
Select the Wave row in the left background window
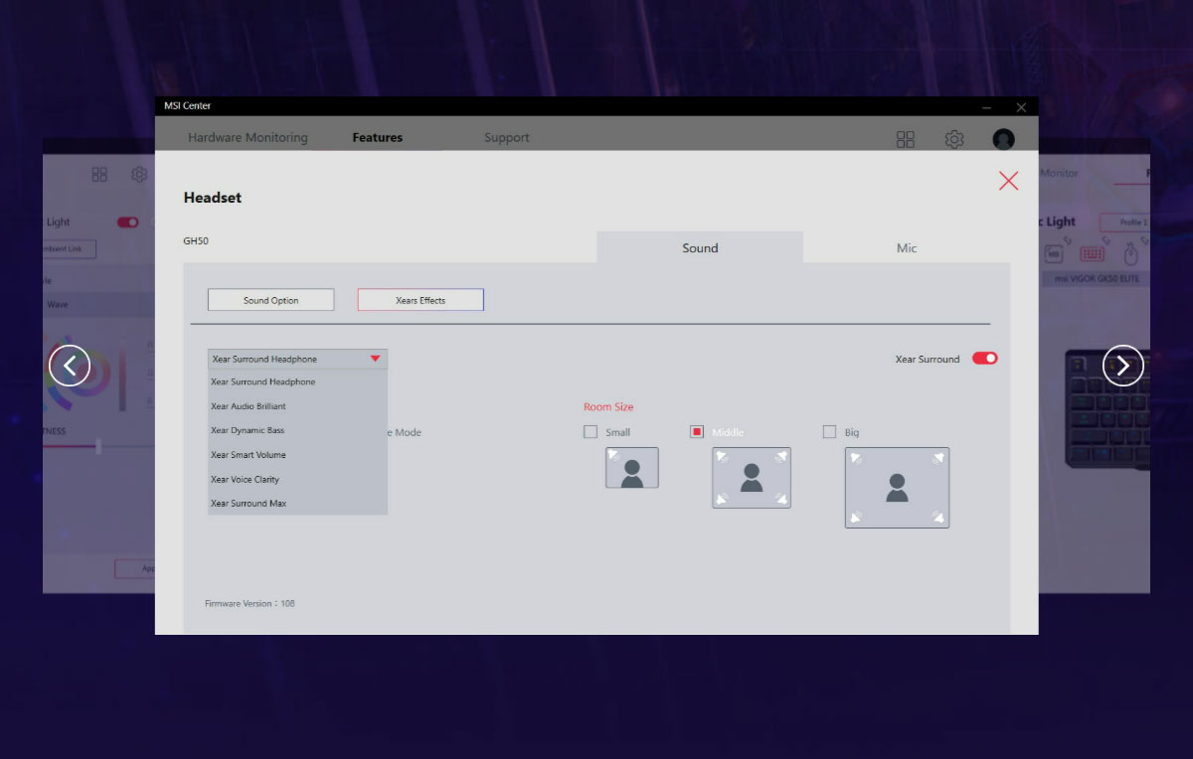click(x=99, y=305)
